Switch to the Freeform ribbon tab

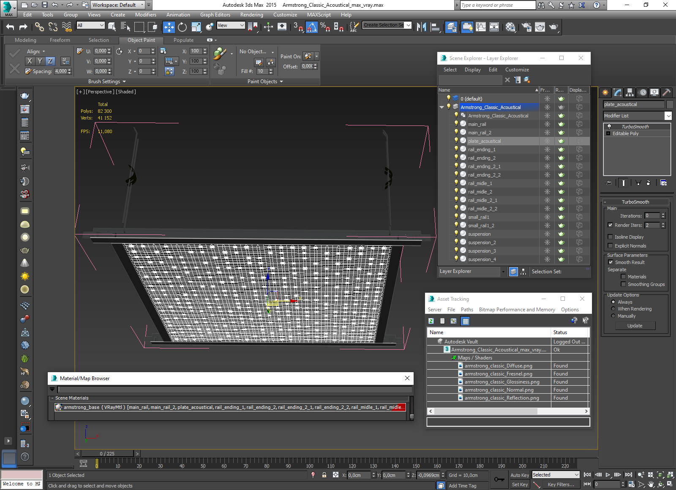(60, 40)
